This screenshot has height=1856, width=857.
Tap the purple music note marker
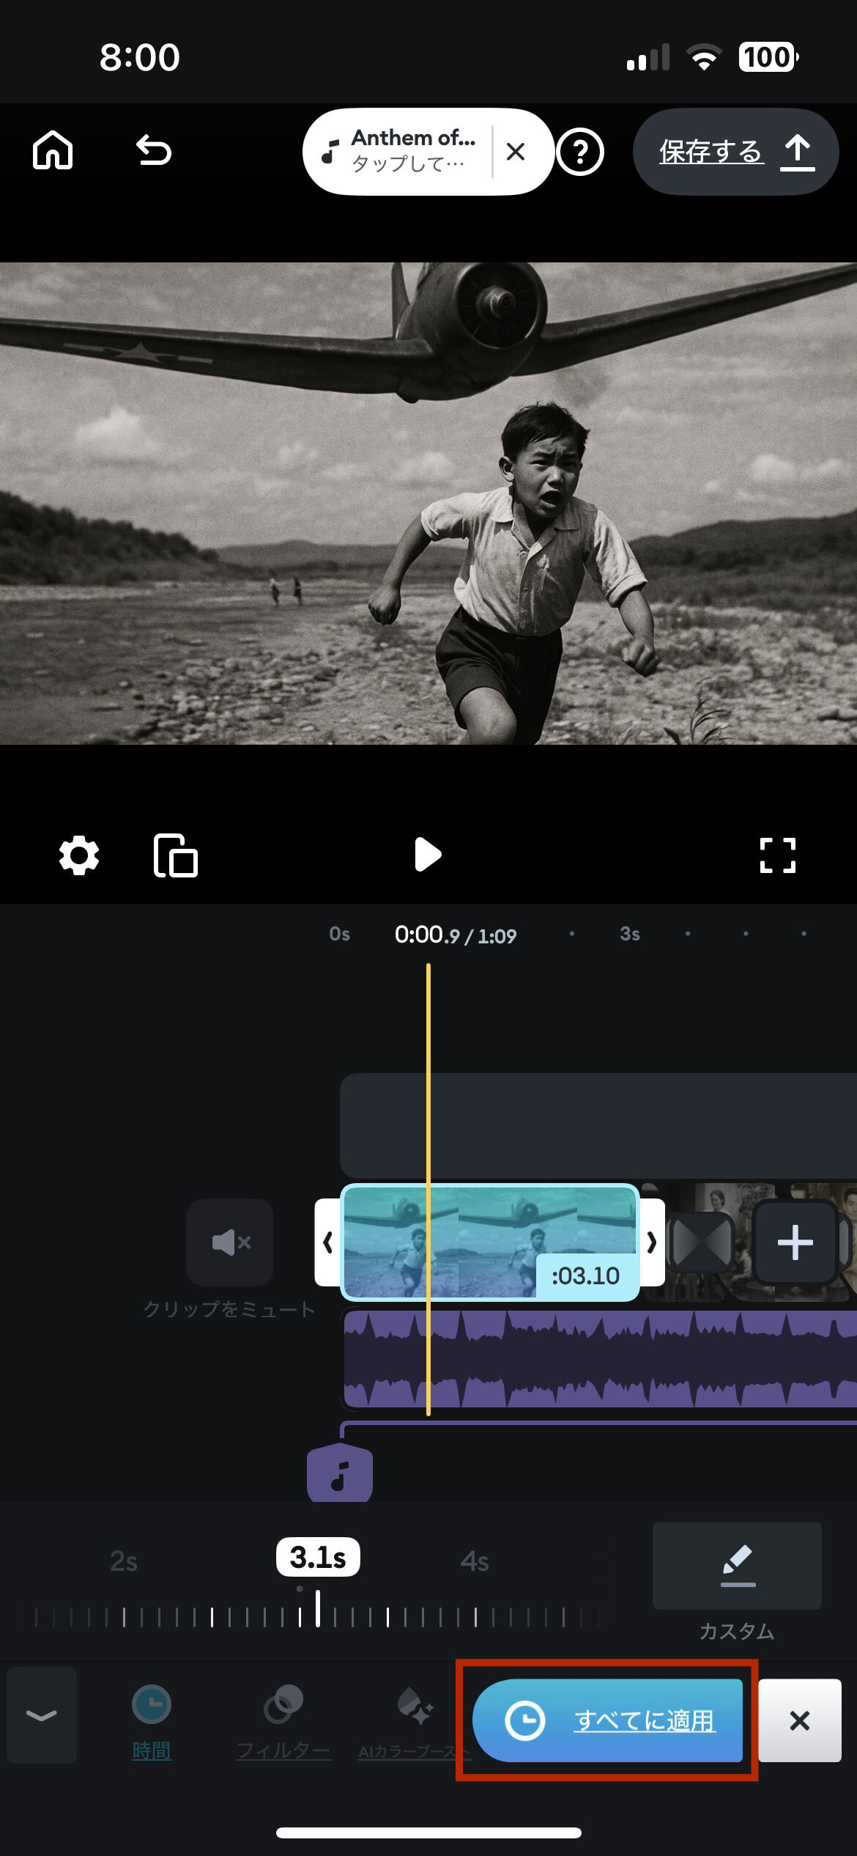click(x=339, y=1474)
